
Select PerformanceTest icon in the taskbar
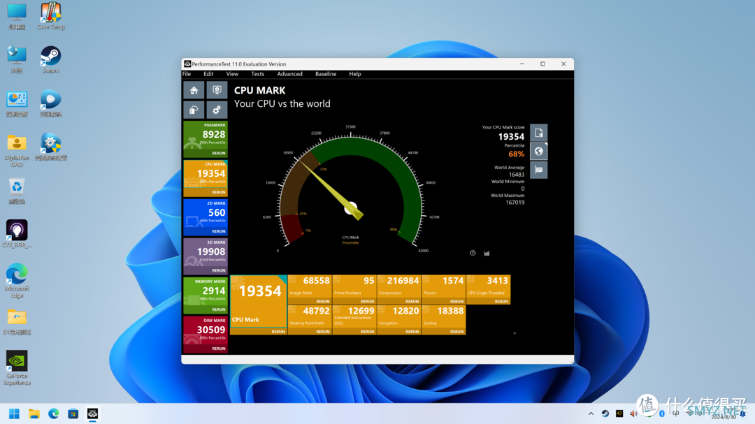[92, 414]
